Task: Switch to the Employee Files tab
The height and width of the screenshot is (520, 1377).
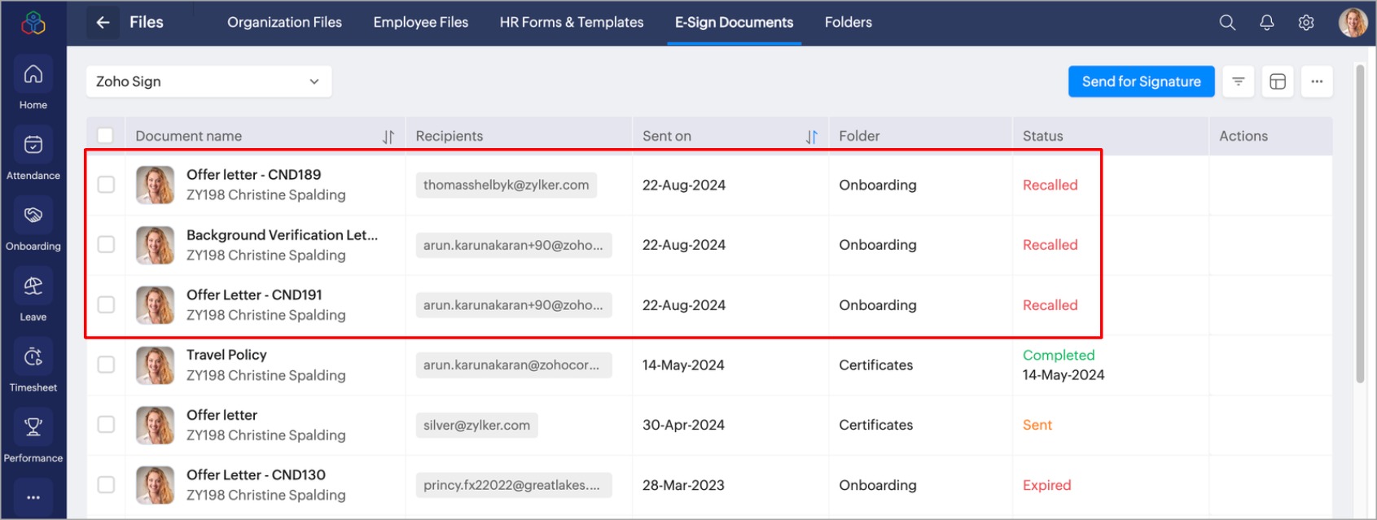Action: (x=420, y=23)
